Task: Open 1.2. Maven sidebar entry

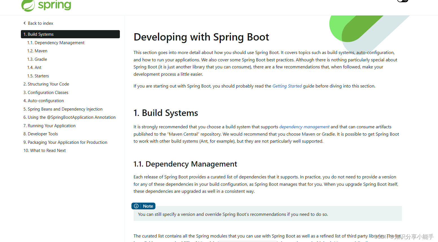Action: click(37, 51)
